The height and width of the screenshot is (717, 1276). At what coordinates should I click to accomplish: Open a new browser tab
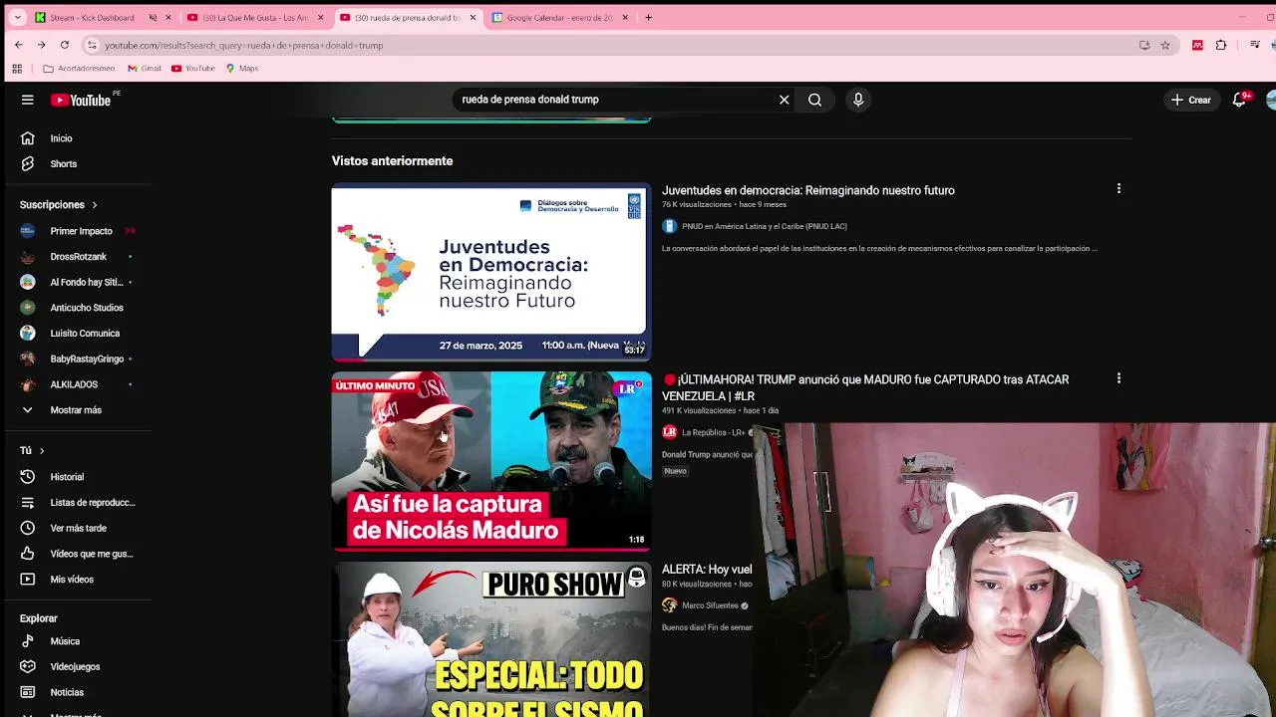tap(648, 17)
